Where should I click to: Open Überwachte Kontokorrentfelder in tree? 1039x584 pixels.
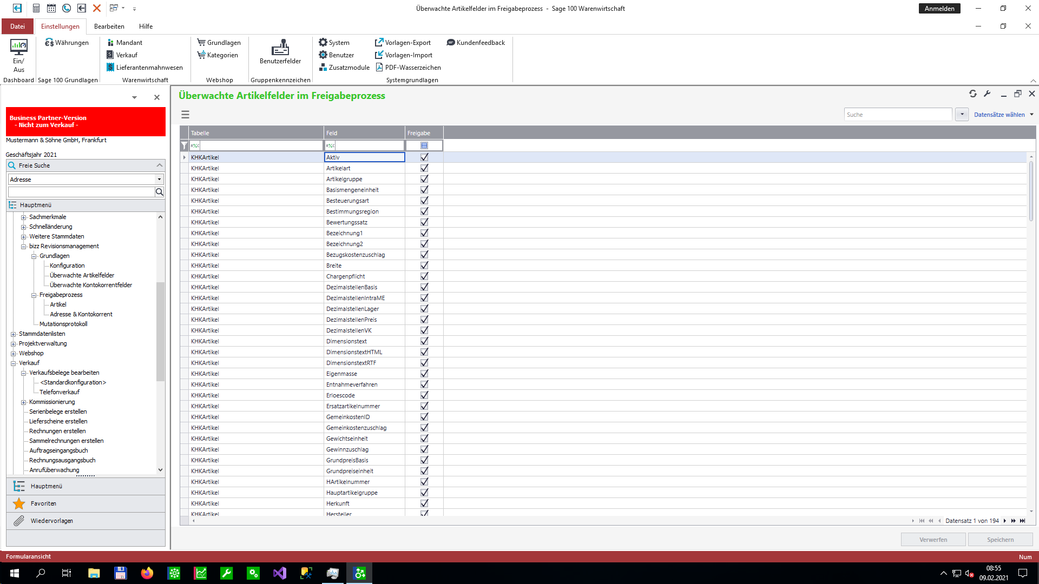(91, 285)
